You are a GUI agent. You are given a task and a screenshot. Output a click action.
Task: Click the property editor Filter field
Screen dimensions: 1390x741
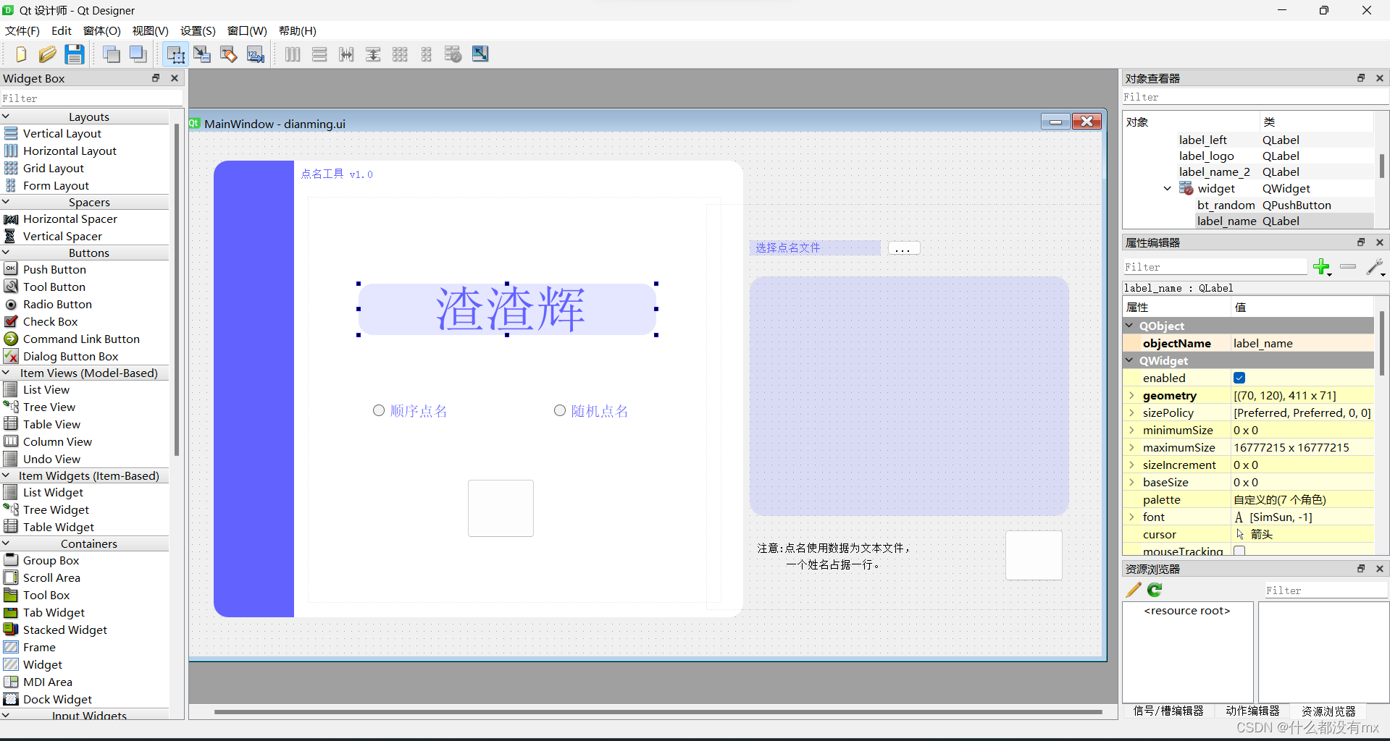pyautogui.click(x=1214, y=267)
